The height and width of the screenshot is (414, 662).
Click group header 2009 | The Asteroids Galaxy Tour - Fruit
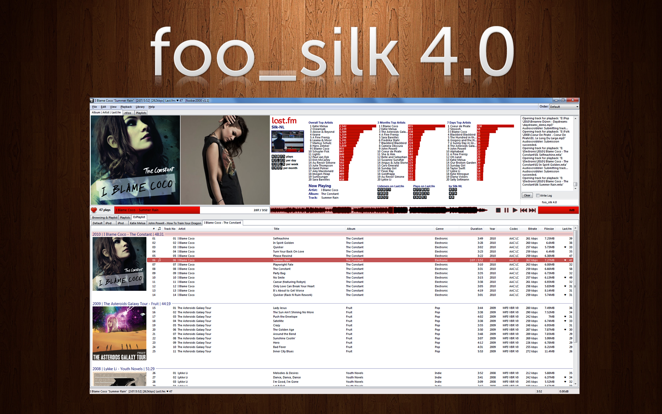click(131, 304)
